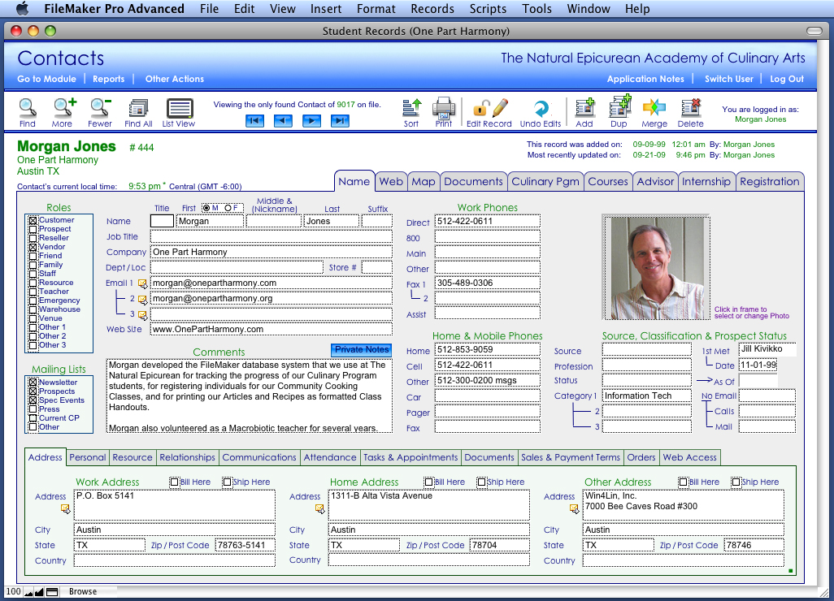This screenshot has height=601, width=834.
Task: Click the Sort icon
Action: [x=411, y=108]
